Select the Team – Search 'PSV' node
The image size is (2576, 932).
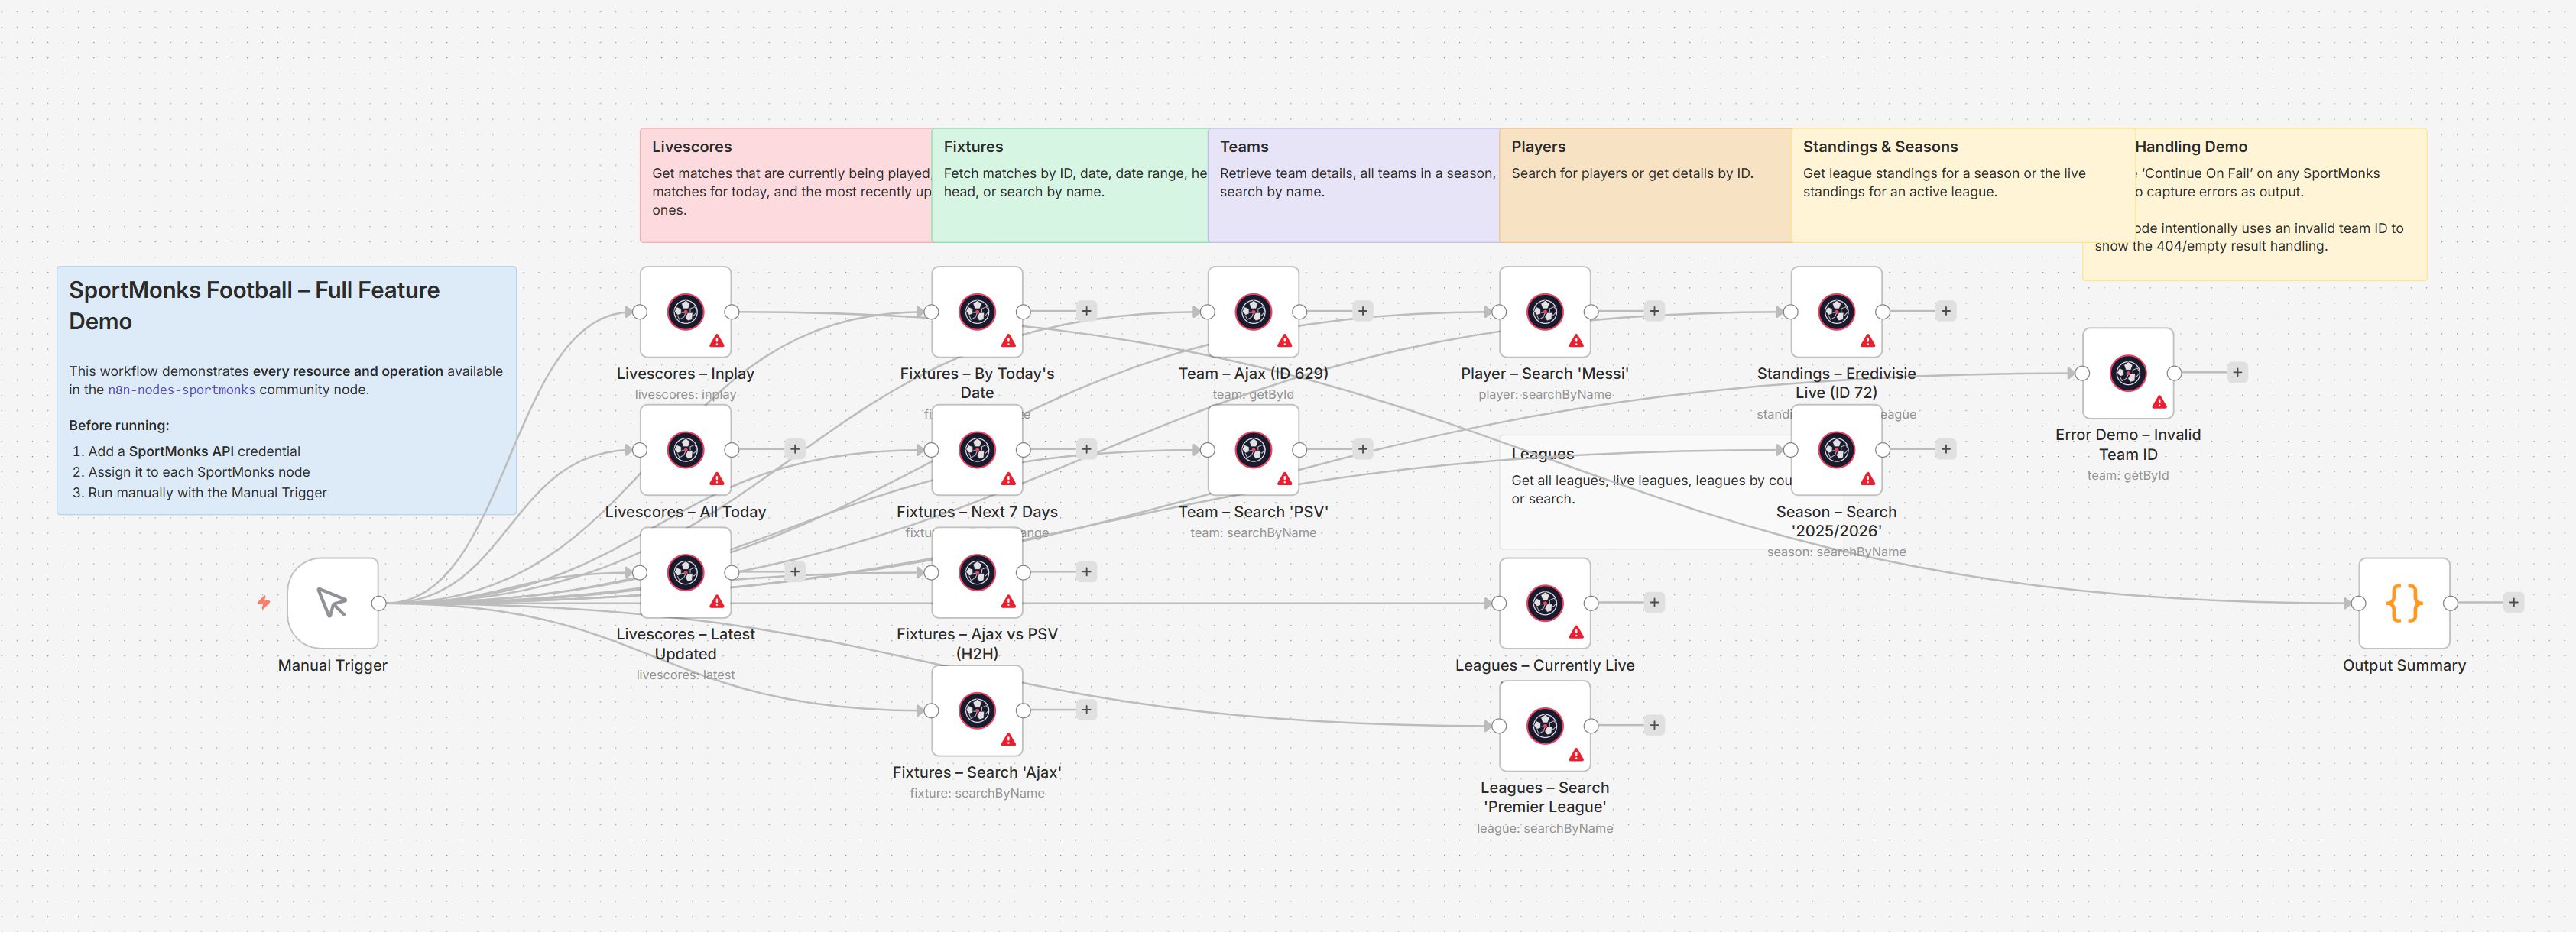coord(1253,449)
